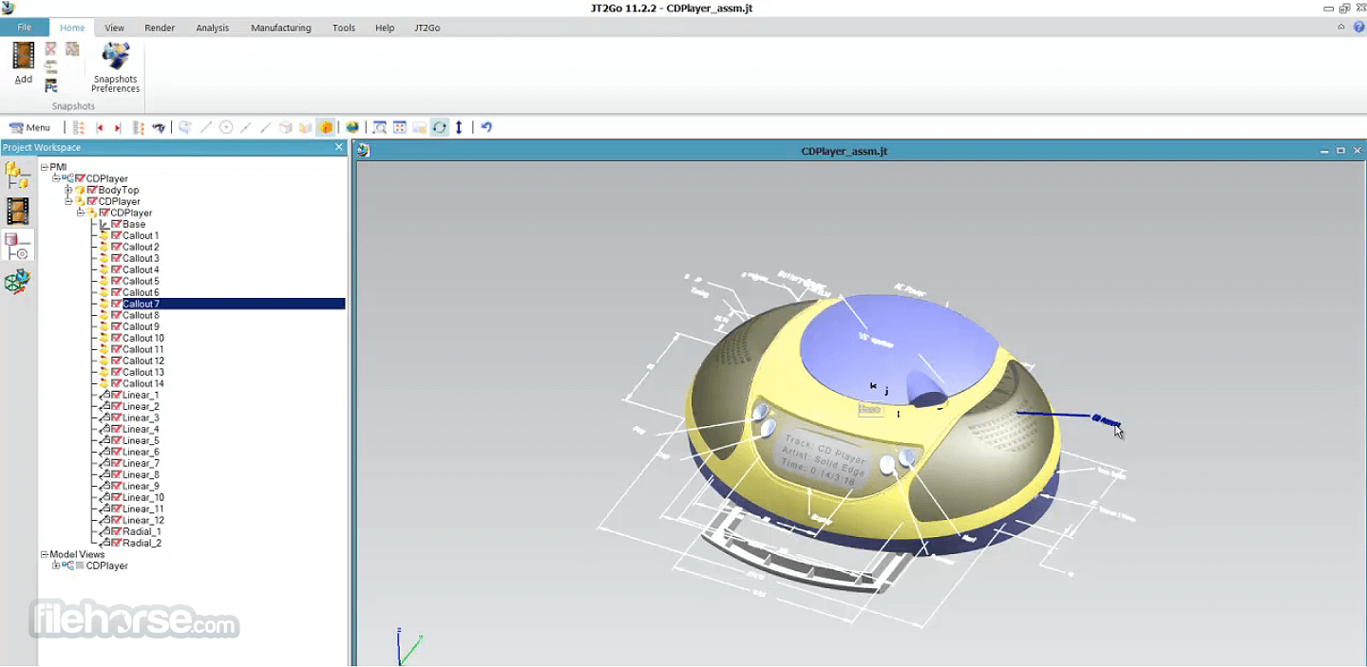Image resolution: width=1367 pixels, height=667 pixels.
Task: Select the PMI tree sidebar panel icon
Action: coord(18,246)
